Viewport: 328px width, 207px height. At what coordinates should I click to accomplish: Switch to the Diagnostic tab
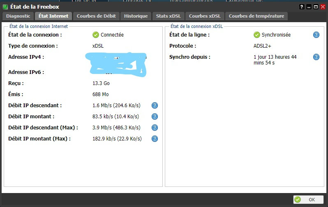pos(18,16)
